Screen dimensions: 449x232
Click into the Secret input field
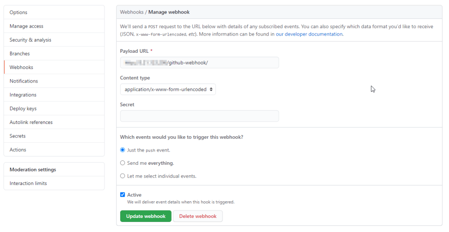[x=199, y=116]
